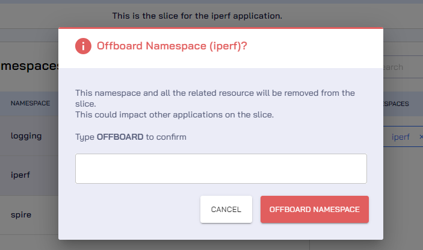Click the 'Offboard Namespace (iperf)?' dialog title
Image resolution: width=423 pixels, height=250 pixels.
point(172,46)
